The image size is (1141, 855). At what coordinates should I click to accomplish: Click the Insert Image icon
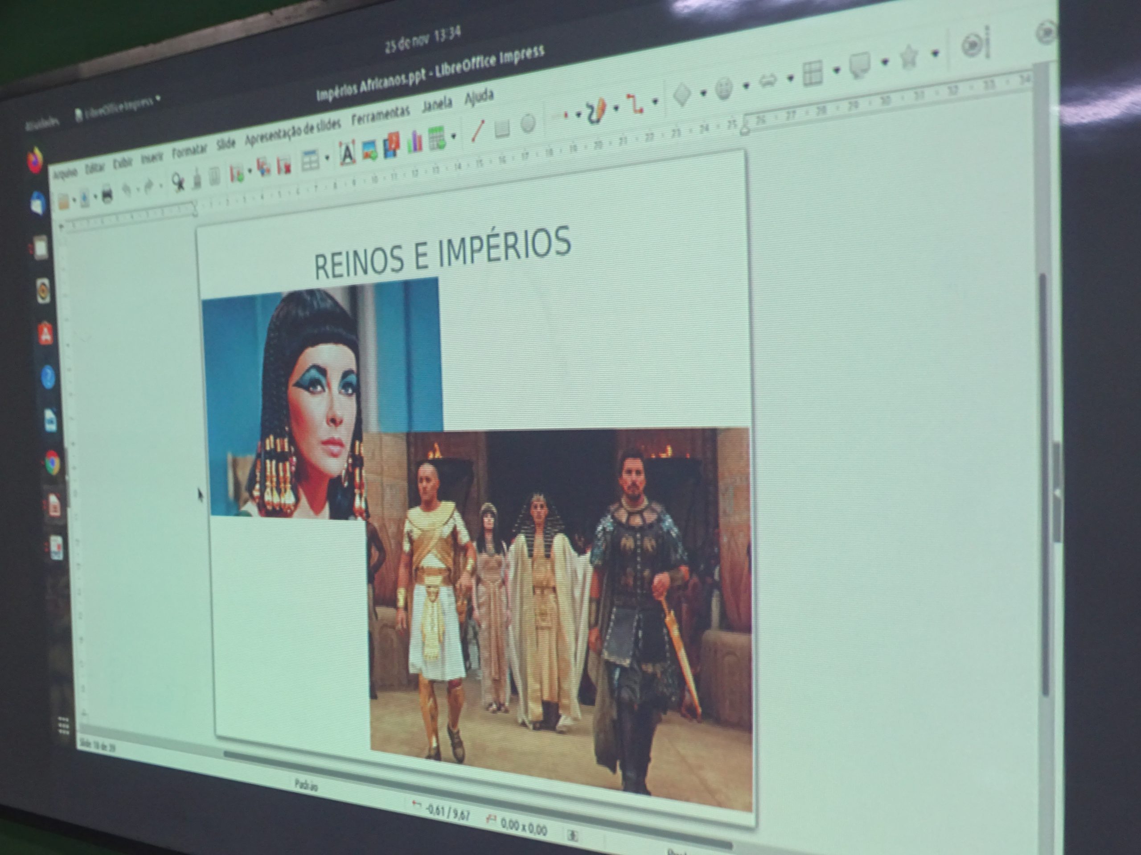point(370,150)
